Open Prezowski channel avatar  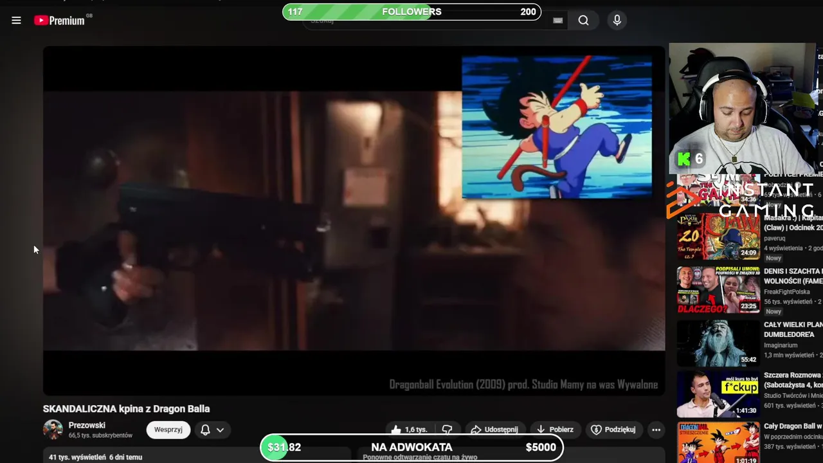[53, 430]
